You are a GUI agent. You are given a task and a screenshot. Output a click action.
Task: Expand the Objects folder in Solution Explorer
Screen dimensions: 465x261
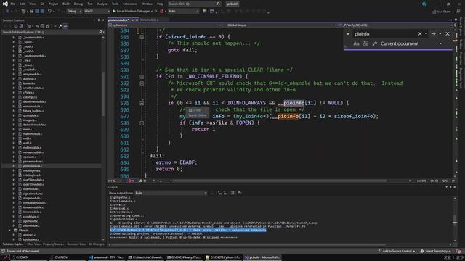9,231
